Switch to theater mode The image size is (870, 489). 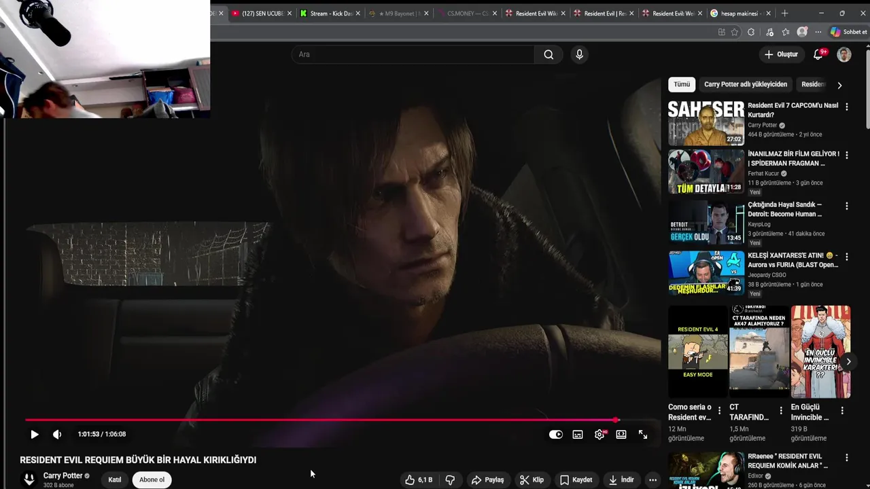[621, 435]
